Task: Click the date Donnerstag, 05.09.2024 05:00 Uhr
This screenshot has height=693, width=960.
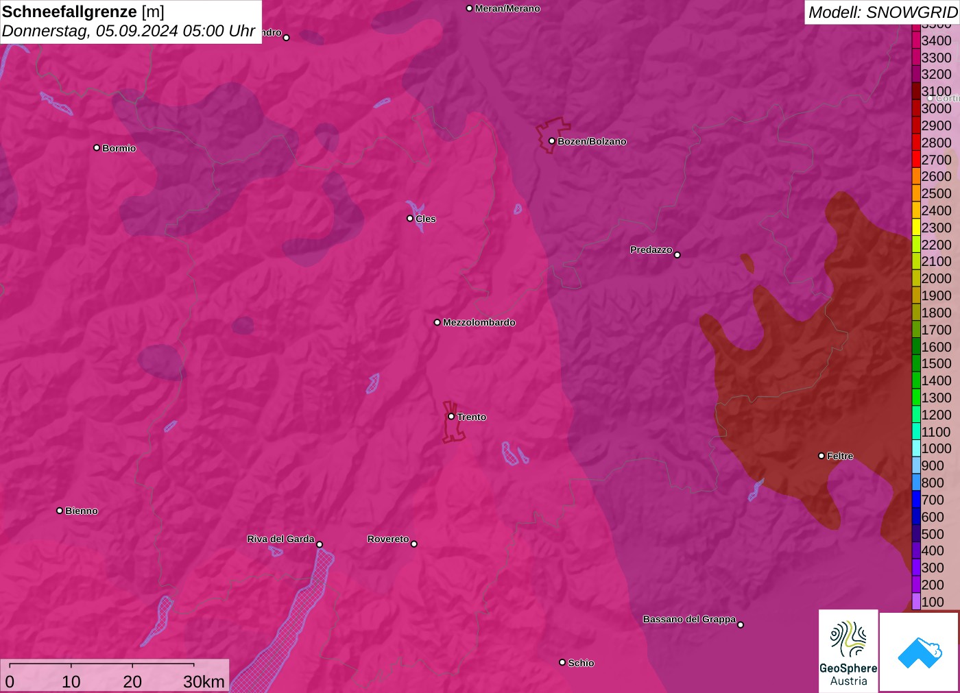Action: point(129,31)
